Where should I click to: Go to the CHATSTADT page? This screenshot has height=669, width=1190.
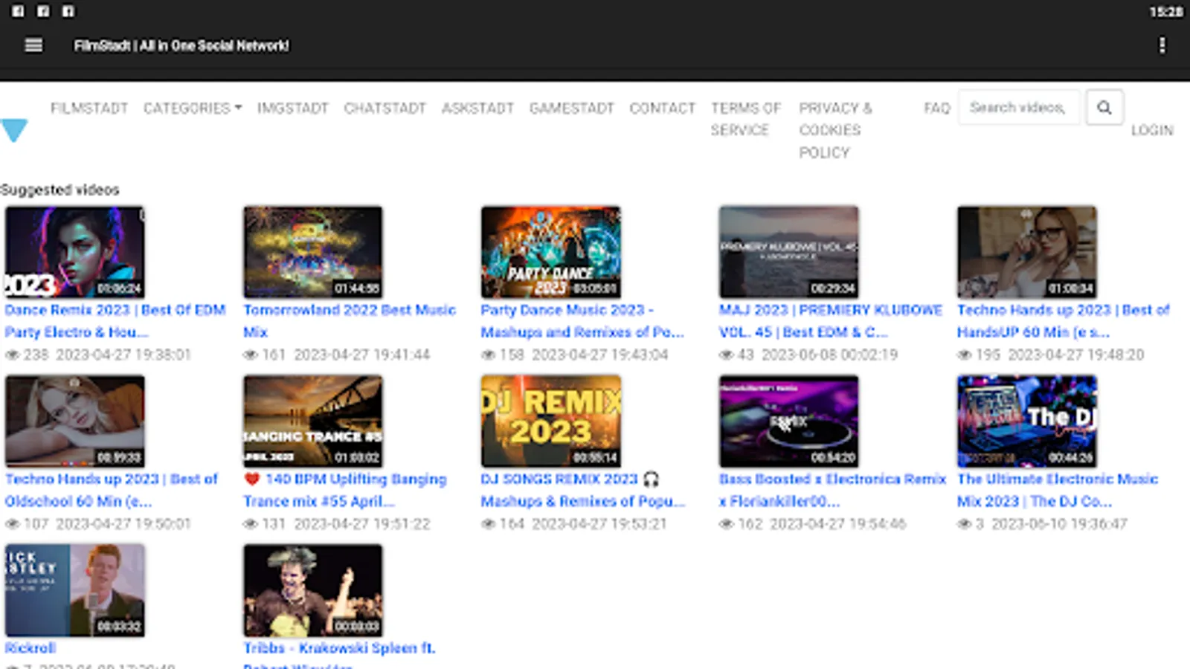coord(385,109)
